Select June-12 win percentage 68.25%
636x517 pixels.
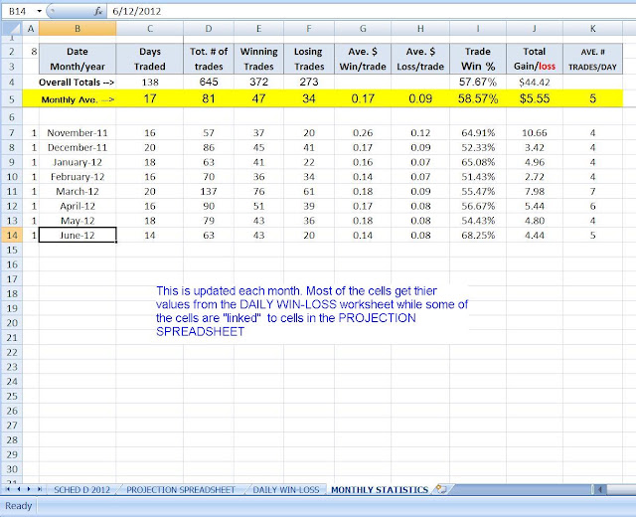tap(478, 236)
